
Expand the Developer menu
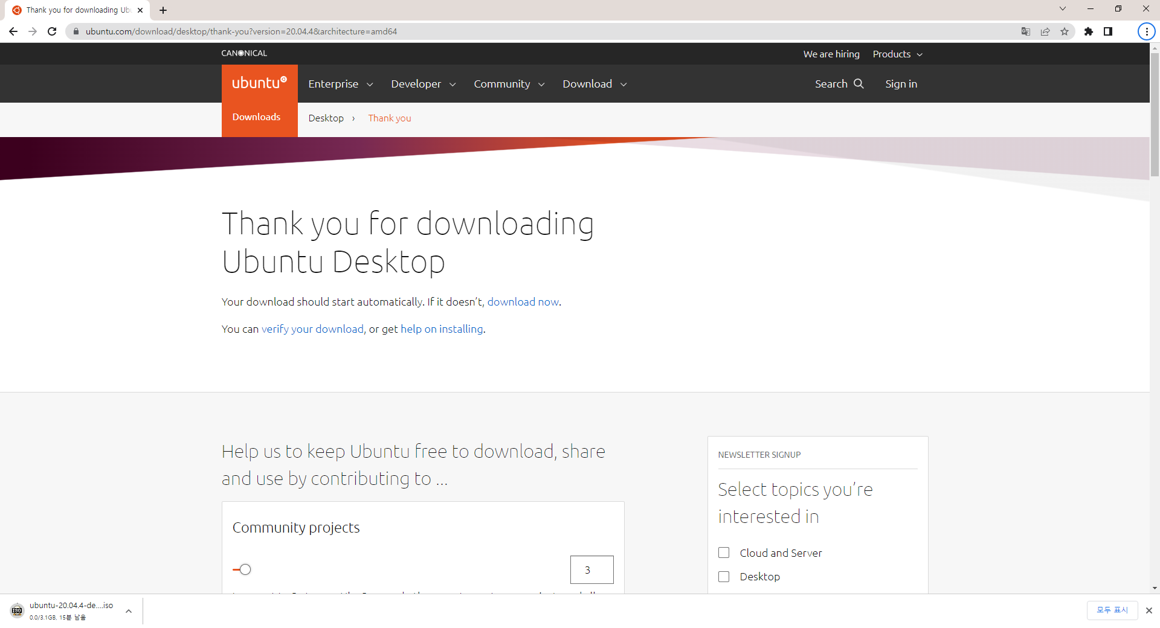424,84
